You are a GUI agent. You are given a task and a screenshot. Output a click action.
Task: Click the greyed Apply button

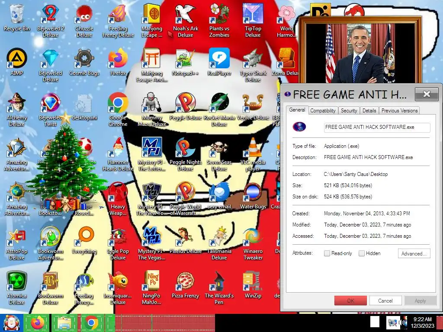[420, 301]
